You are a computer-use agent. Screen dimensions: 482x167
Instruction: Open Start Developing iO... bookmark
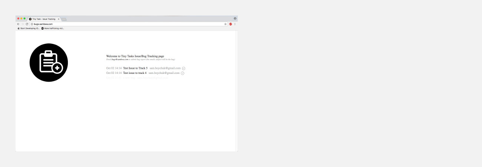tap(29, 28)
